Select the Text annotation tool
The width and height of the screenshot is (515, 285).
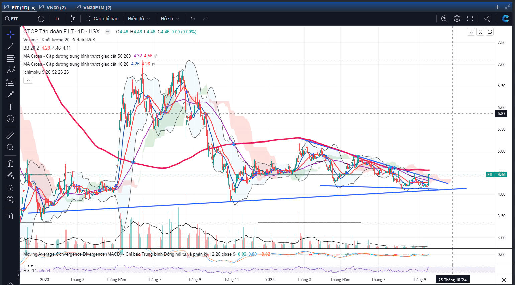click(10, 107)
